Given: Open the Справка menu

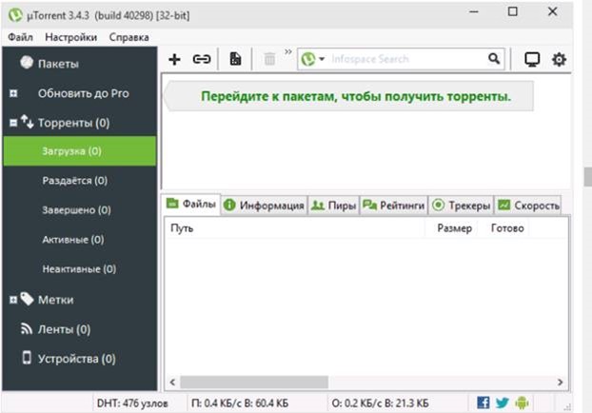Looking at the screenshot, I should pos(129,37).
